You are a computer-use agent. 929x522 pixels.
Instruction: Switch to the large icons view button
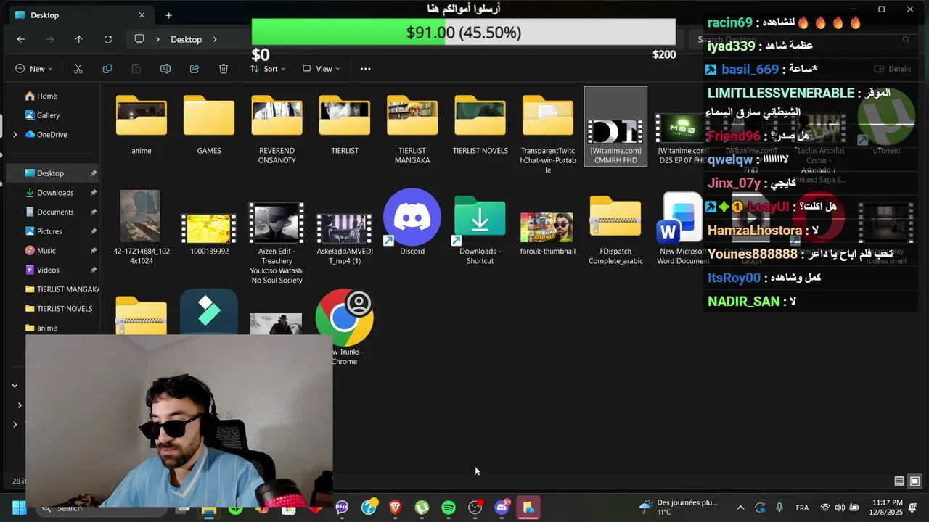(915, 481)
